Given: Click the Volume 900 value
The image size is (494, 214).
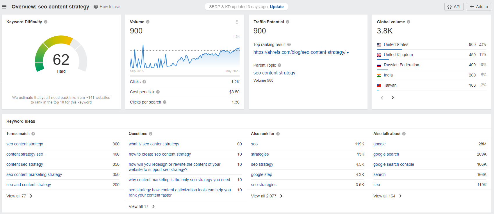Looking at the screenshot, I should pyautogui.click(x=136, y=31).
